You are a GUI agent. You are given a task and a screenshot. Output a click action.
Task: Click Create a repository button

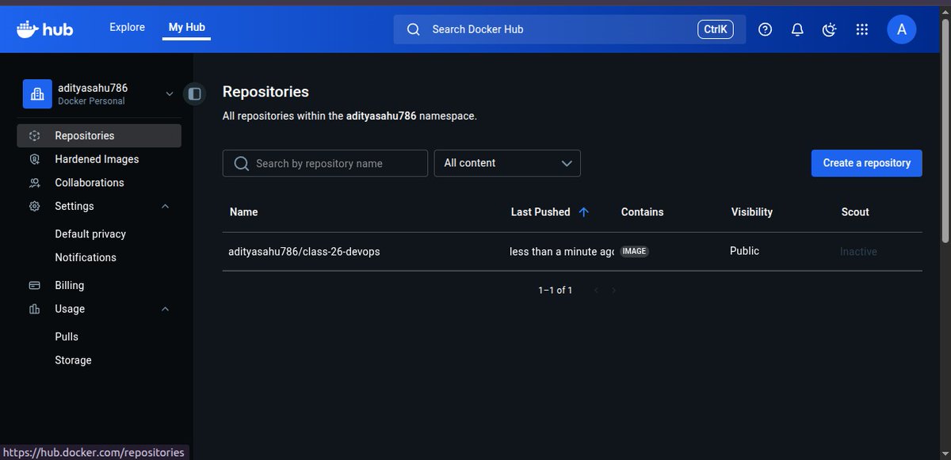867,163
